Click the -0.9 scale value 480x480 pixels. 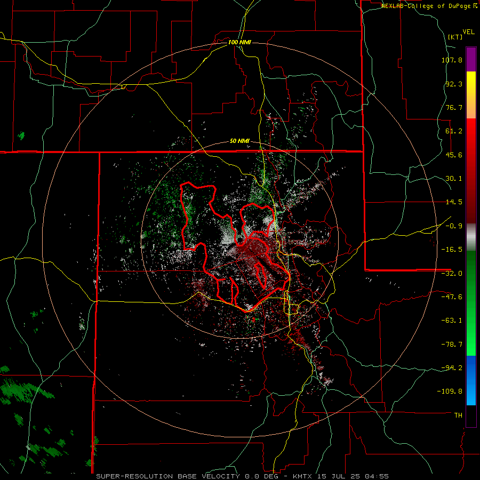454,226
